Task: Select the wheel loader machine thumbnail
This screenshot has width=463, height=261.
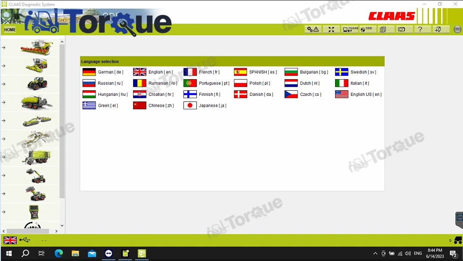Action: pos(37,194)
